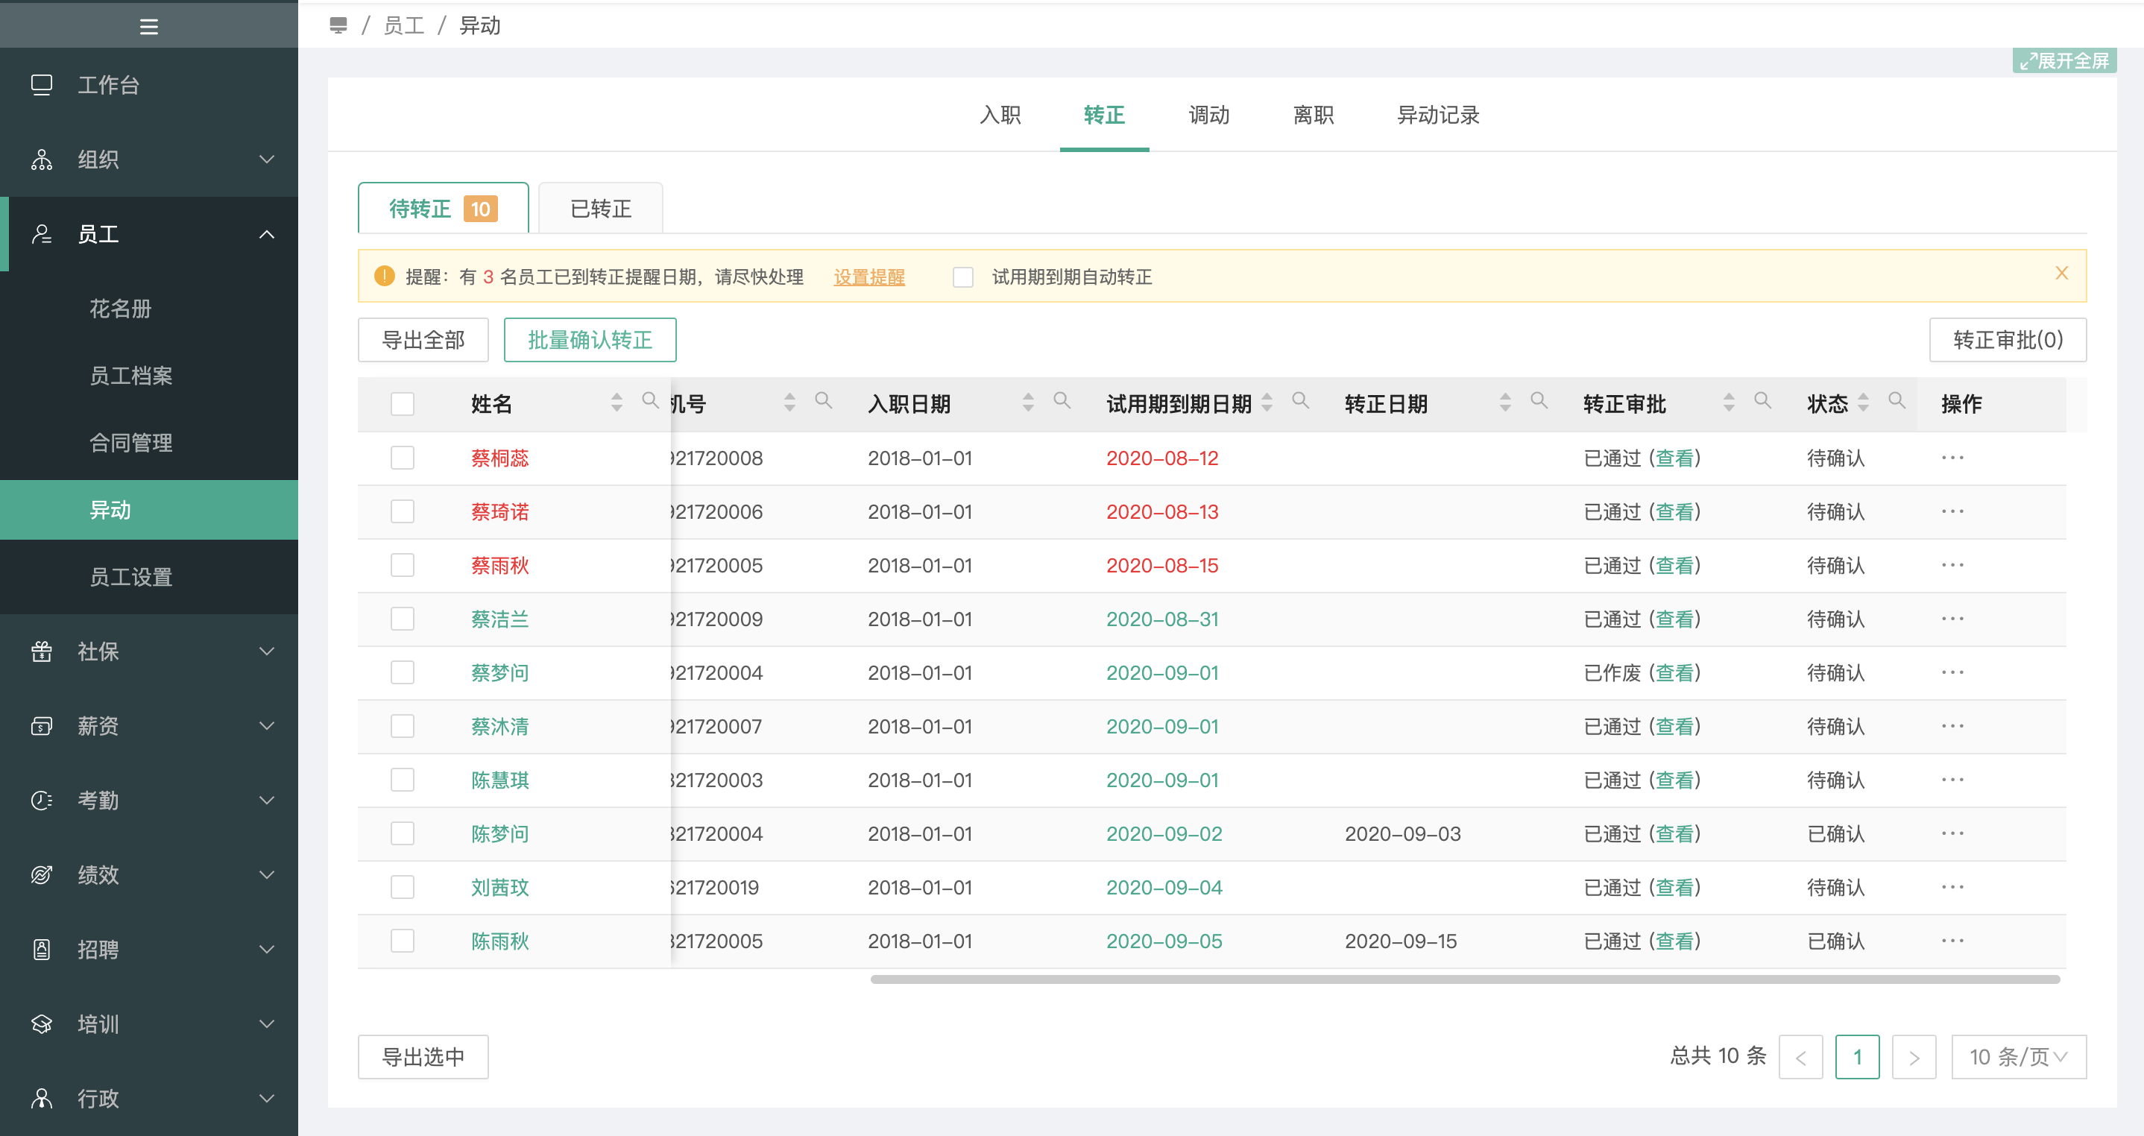Go to pagination page 1
Image resolution: width=2144 pixels, height=1136 pixels.
(1857, 1057)
